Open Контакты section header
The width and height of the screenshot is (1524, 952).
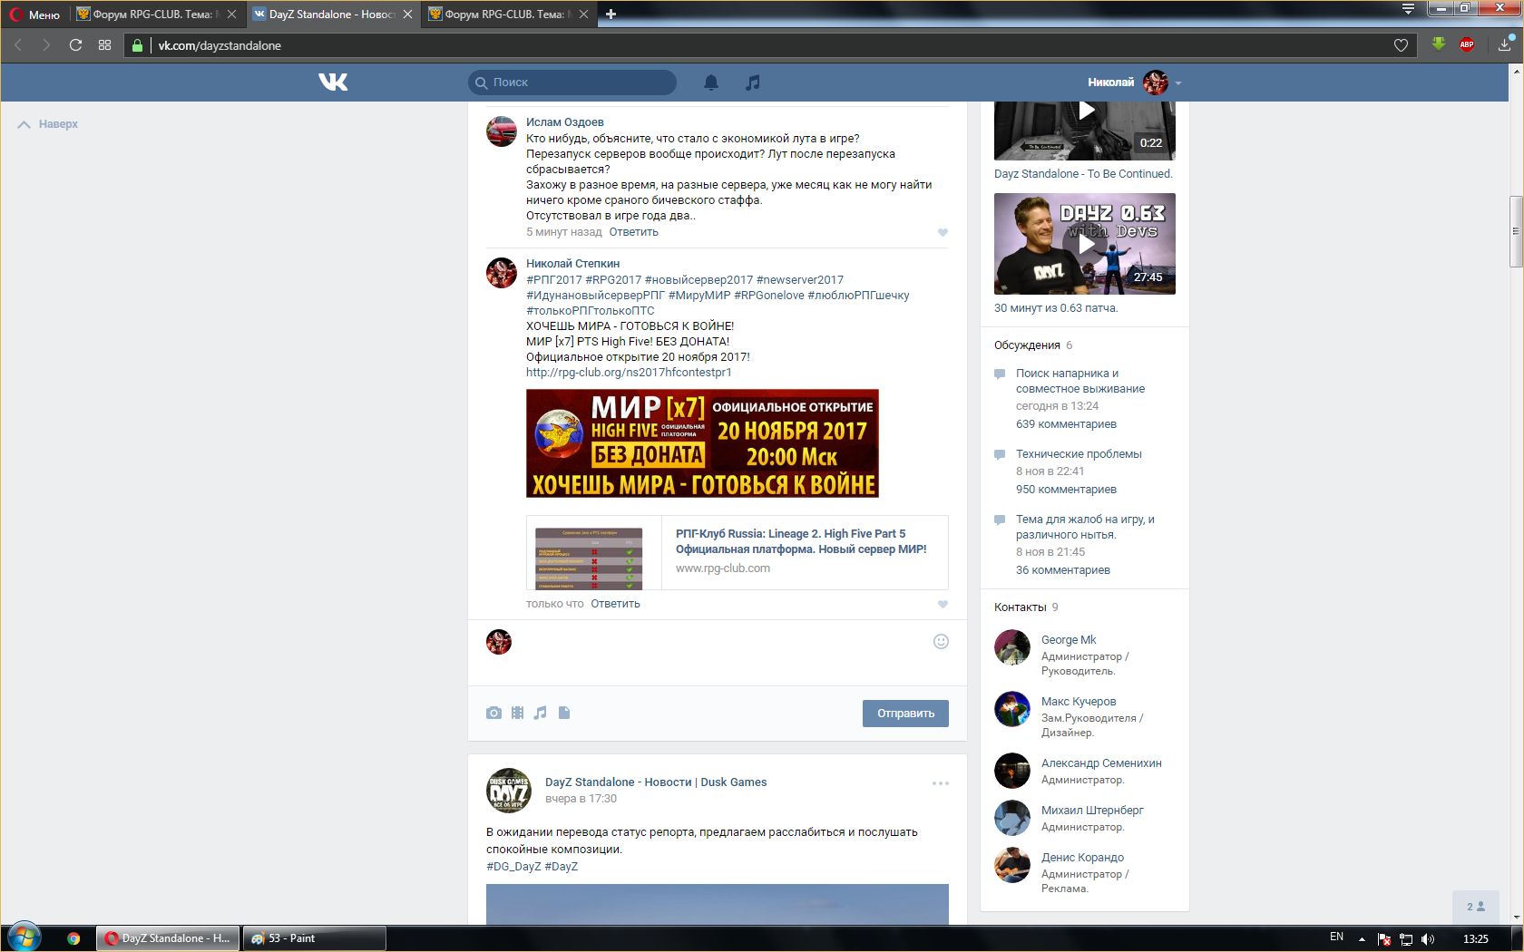point(1021,607)
